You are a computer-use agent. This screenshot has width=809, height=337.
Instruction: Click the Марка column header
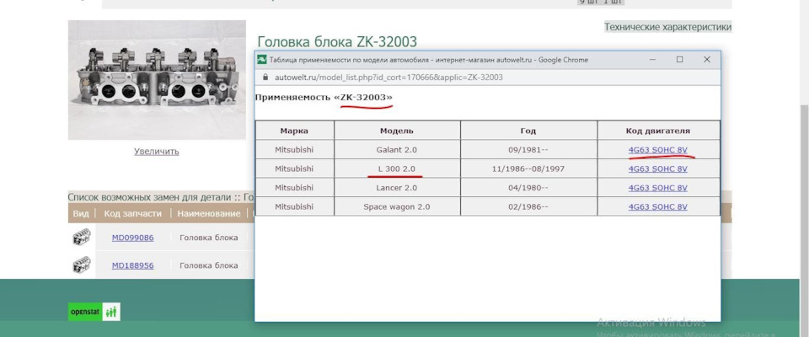[294, 131]
